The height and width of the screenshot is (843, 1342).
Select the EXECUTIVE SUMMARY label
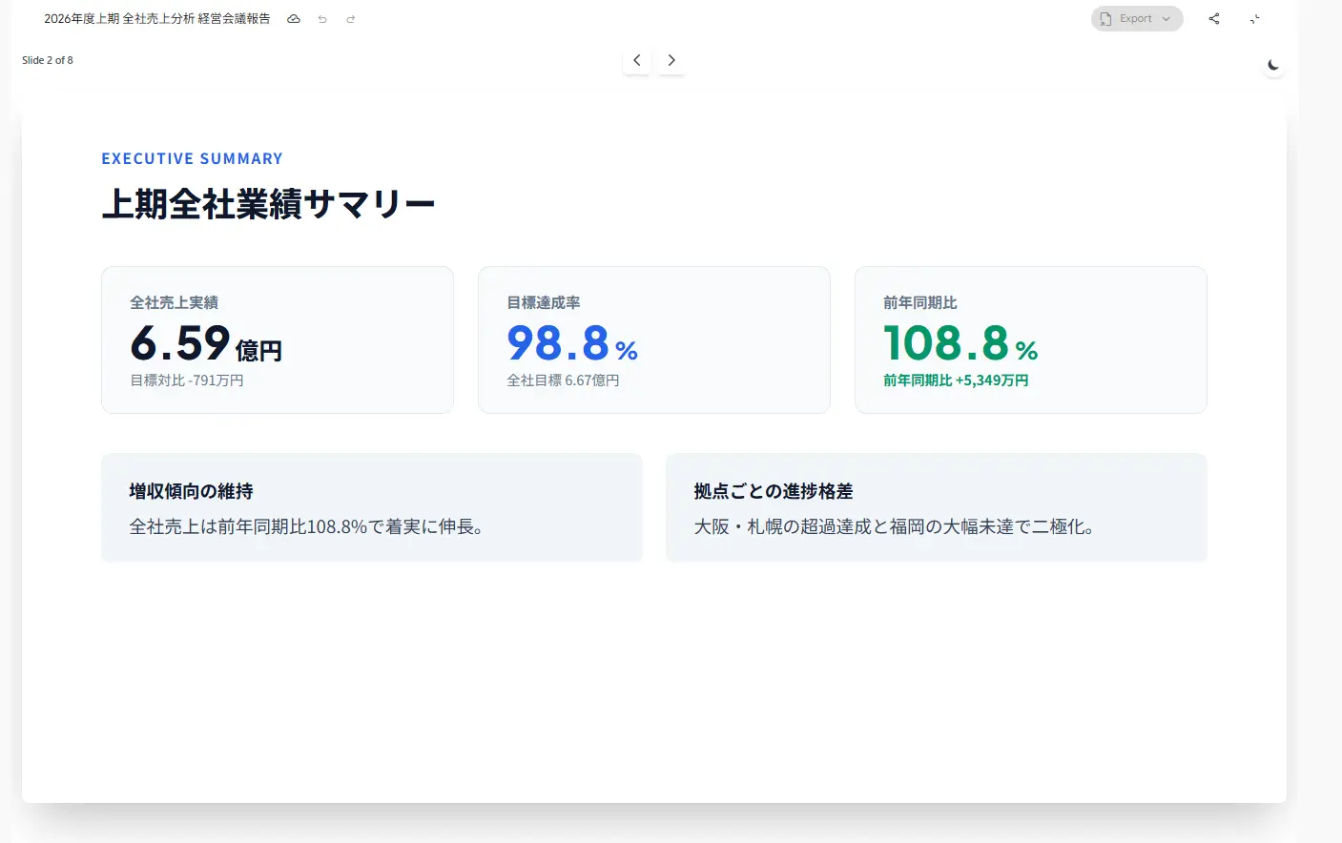click(x=193, y=158)
